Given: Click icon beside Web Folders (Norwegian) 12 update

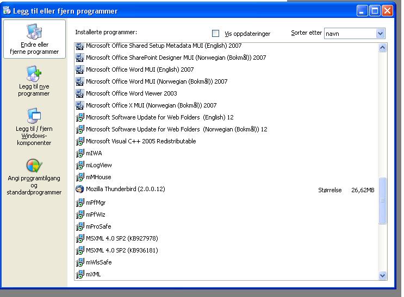Looking at the screenshot, I should (80, 129).
